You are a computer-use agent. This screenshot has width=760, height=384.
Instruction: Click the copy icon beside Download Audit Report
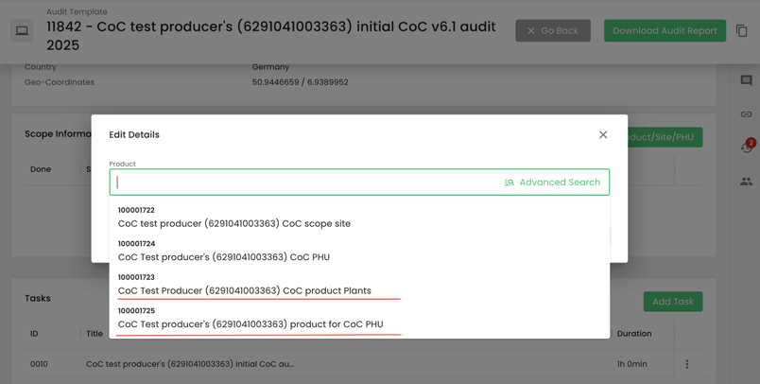coord(742,31)
